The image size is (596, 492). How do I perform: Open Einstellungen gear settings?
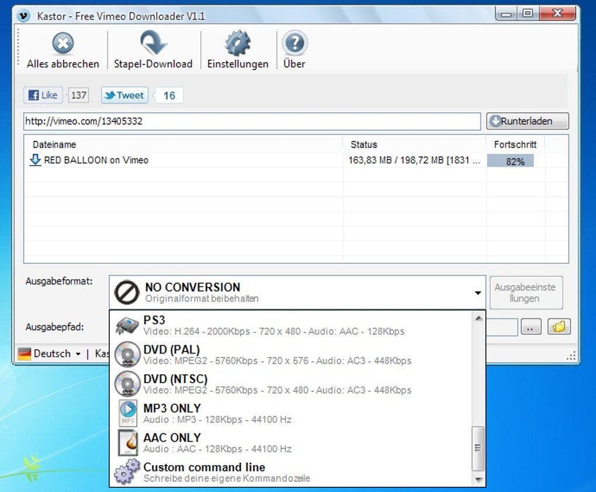(x=238, y=50)
